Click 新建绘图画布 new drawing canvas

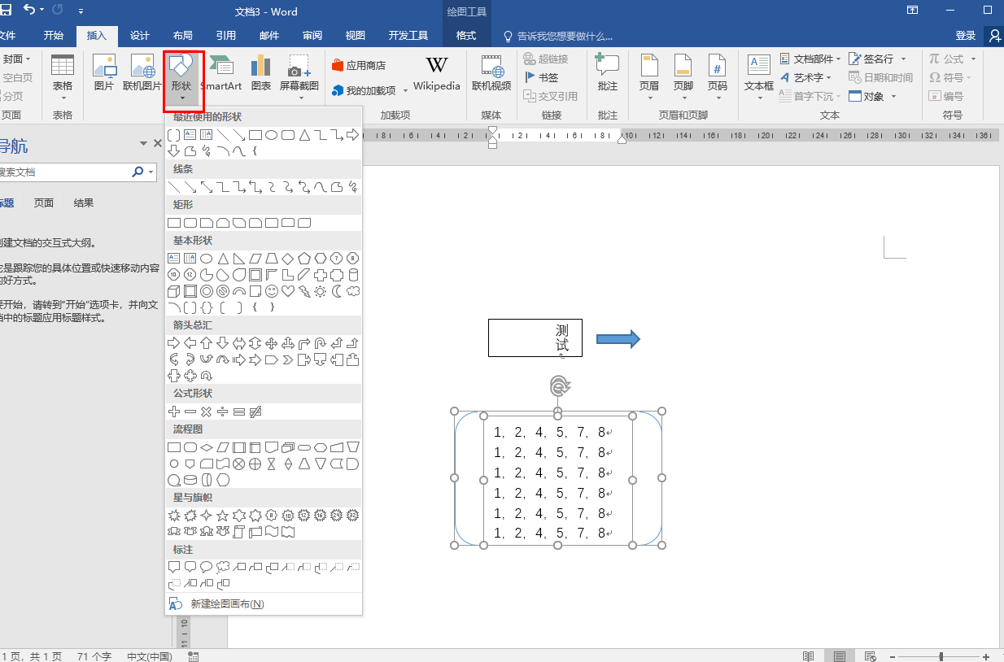pos(227,604)
